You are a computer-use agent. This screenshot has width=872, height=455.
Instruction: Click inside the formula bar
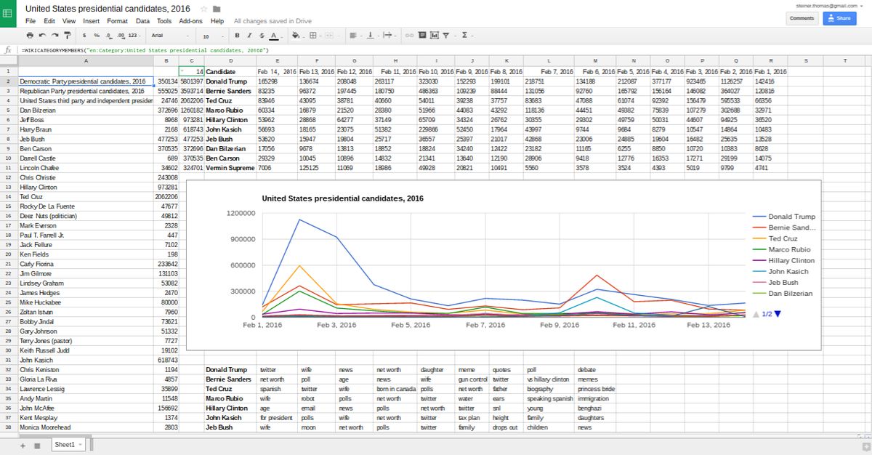click(436, 50)
